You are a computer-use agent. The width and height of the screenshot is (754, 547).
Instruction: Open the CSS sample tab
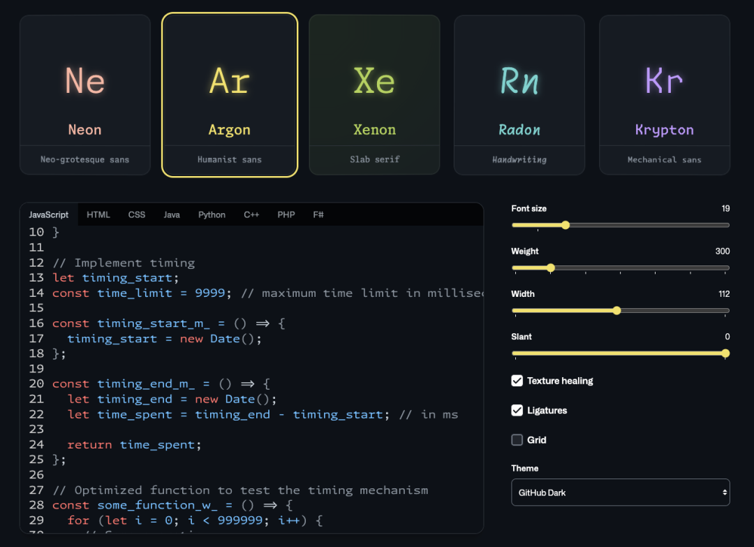[x=137, y=214]
